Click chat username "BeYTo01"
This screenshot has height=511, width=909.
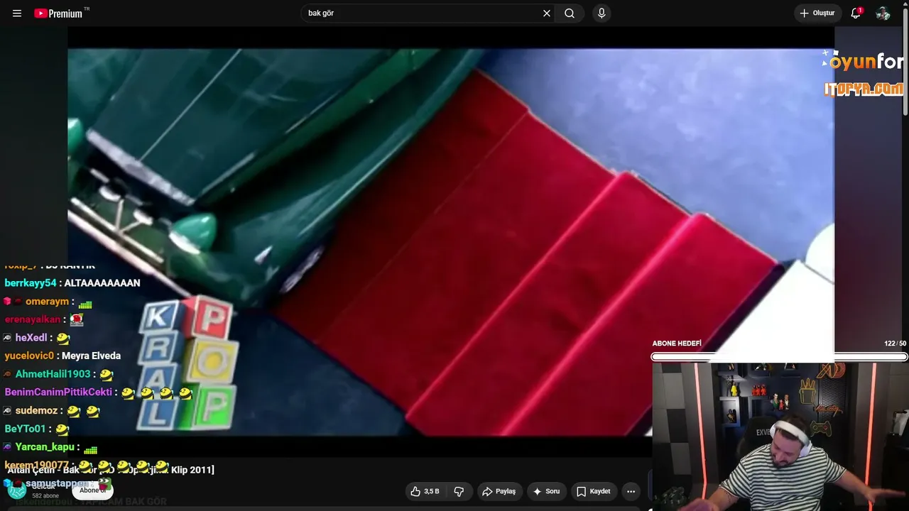pos(25,429)
